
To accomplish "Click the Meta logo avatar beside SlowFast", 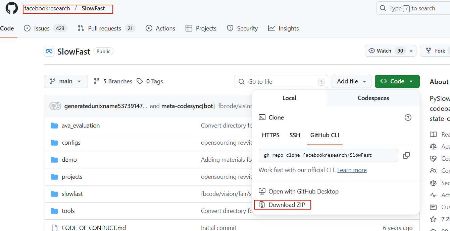I will point(49,51).
